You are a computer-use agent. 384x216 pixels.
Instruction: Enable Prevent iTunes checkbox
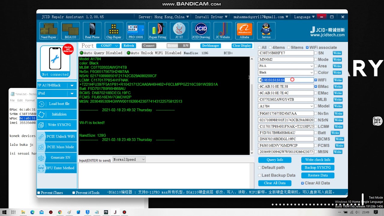click(38, 193)
